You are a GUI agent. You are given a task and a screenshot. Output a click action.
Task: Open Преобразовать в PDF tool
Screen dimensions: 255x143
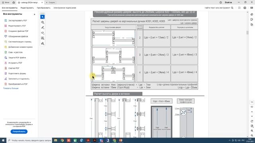click(18, 84)
